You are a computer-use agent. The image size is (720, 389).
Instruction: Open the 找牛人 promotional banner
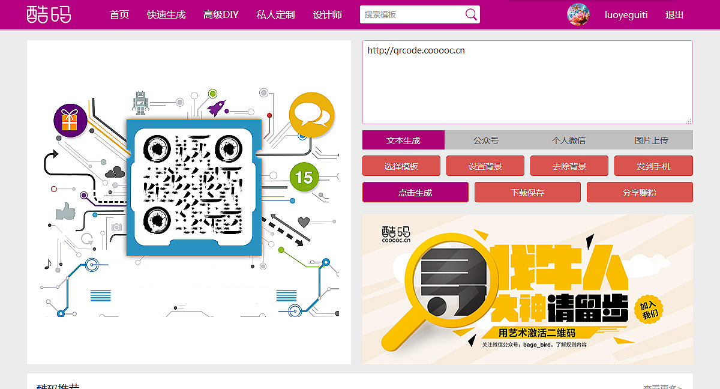(527, 289)
